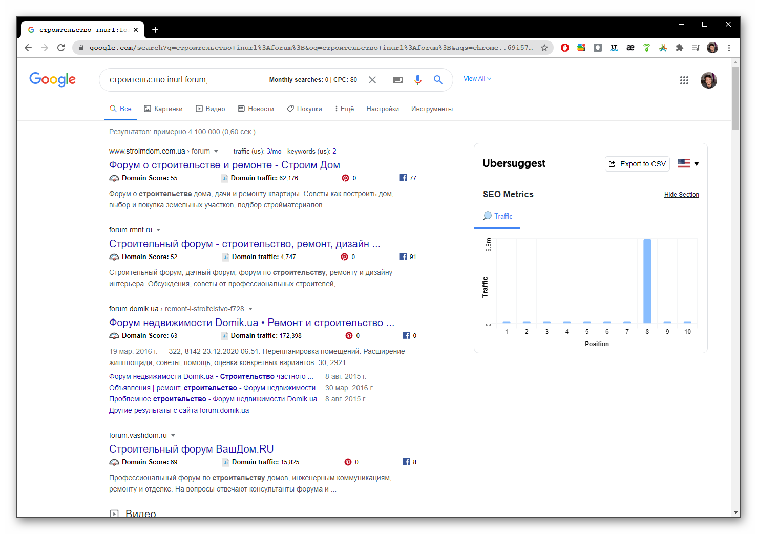Go back to the previous page

point(28,48)
